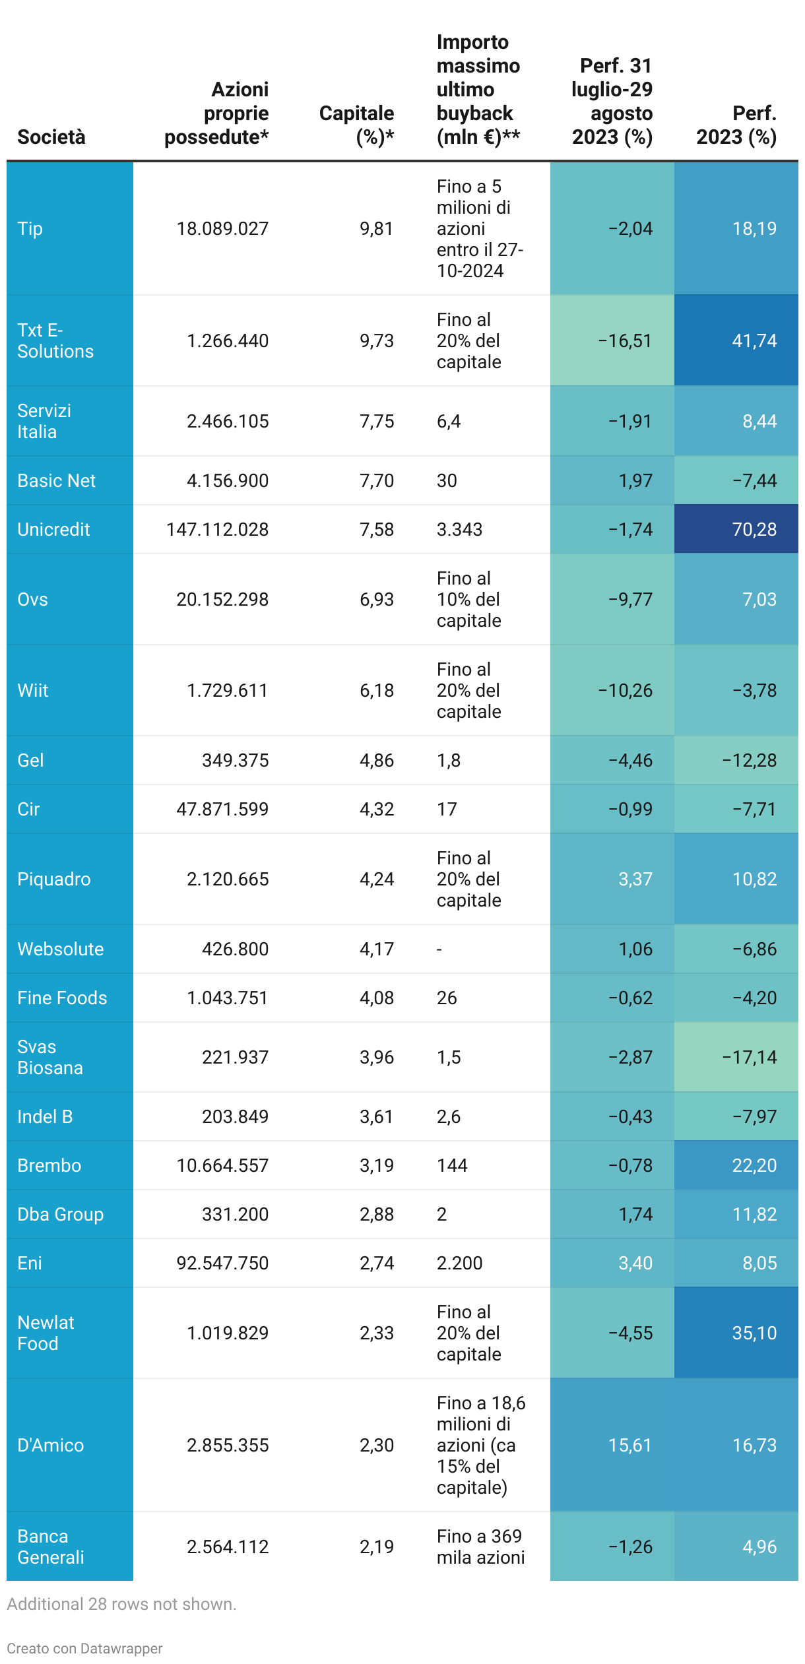The image size is (805, 1664).
Task: Click the Websolute company name cell
Action: click(x=61, y=949)
